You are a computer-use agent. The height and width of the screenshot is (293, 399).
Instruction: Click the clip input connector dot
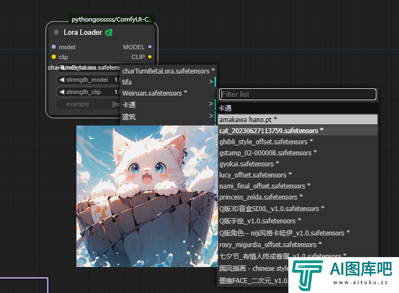pyautogui.click(x=54, y=57)
